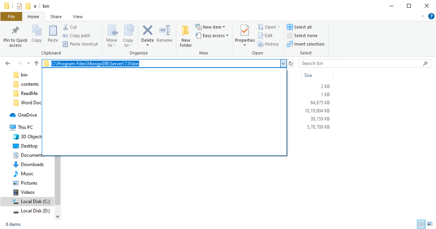Viewport: 436px width, 229px height.
Task: Create a New folder
Action: click(186, 36)
